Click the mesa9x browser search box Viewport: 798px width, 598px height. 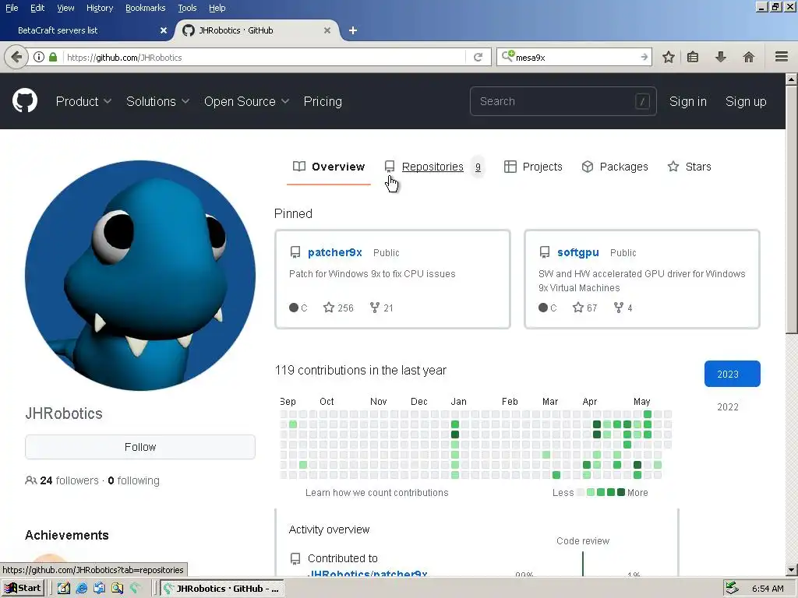click(x=576, y=57)
